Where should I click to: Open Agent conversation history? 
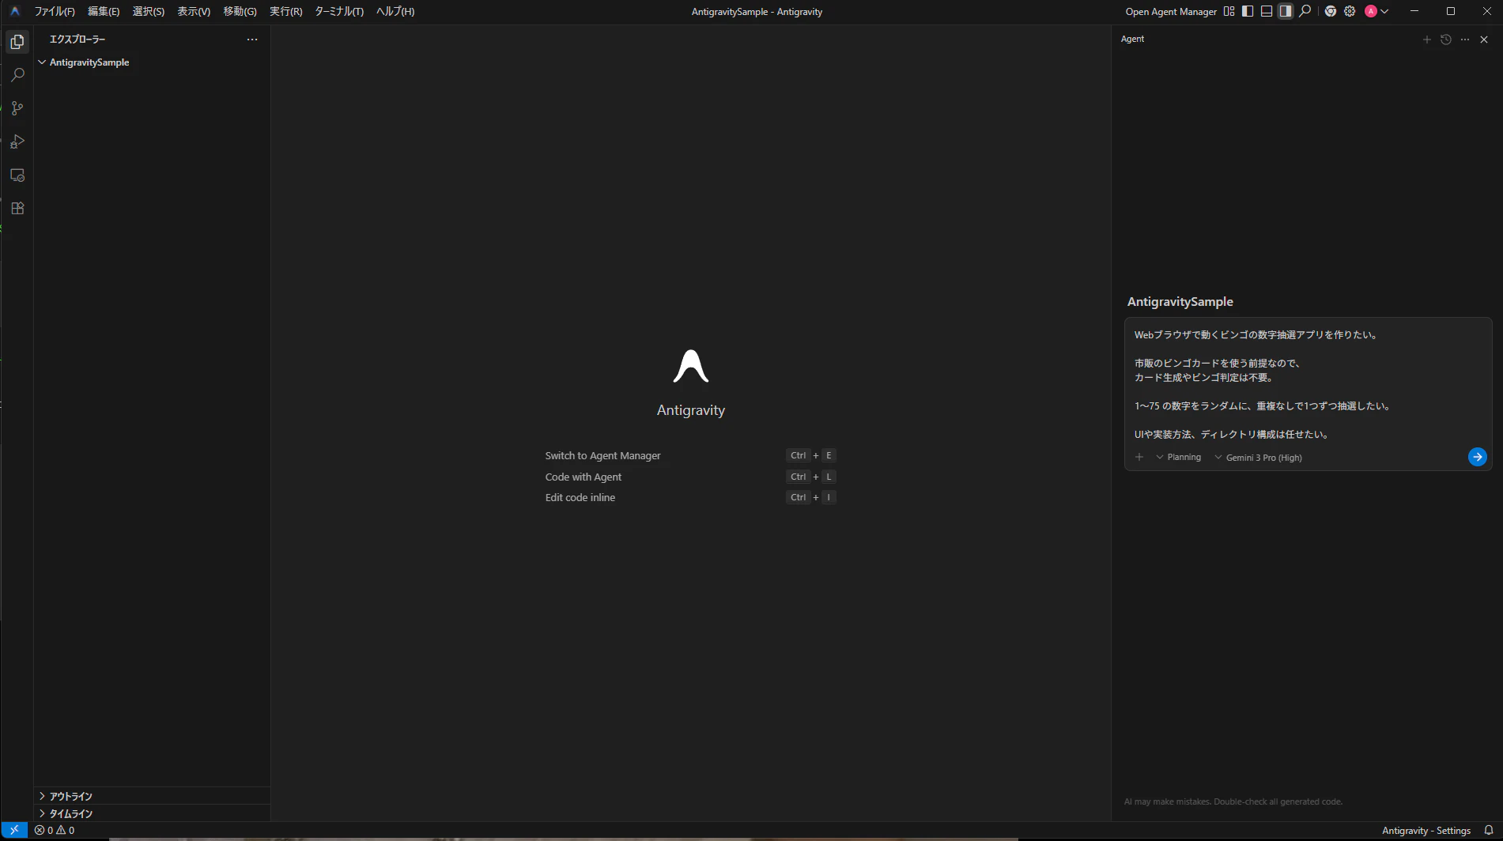pos(1446,40)
